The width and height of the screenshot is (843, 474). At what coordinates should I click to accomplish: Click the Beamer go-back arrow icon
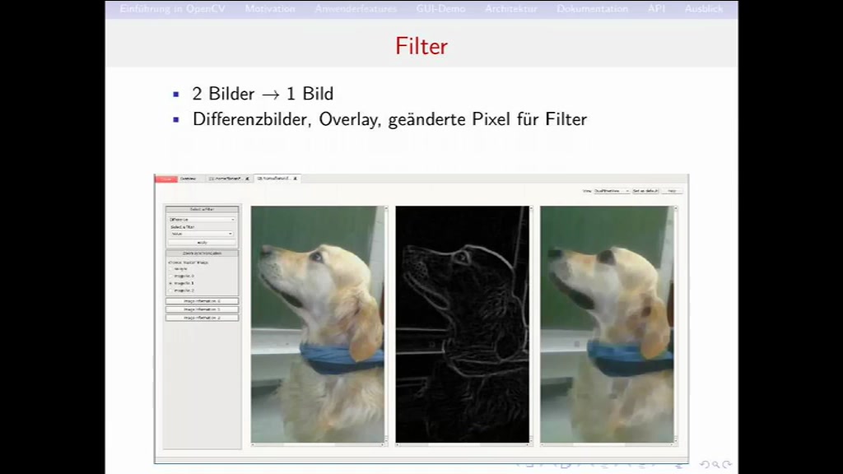[x=705, y=464]
